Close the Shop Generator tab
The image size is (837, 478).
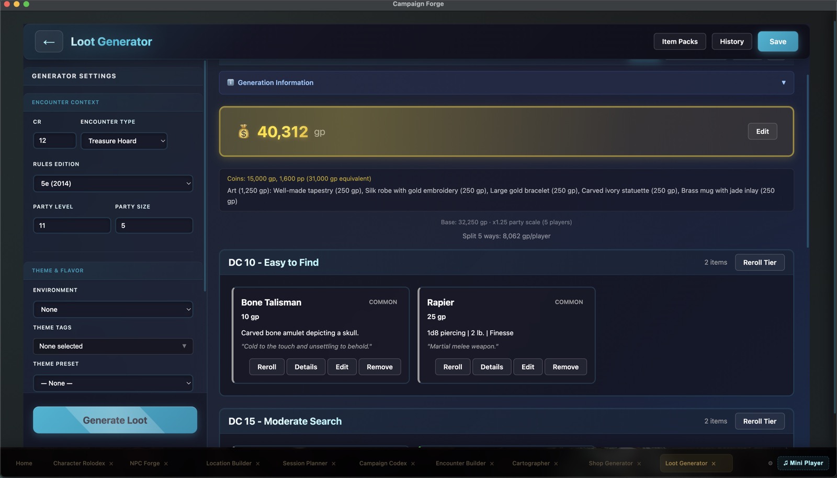[639, 463]
